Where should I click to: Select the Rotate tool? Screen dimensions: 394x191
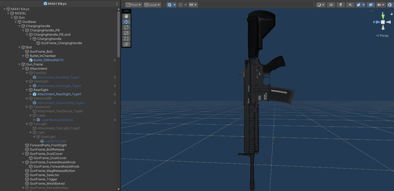pos(126,27)
